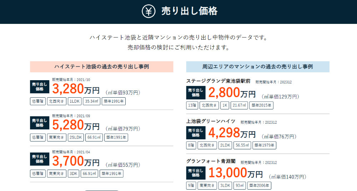This screenshot has height=191, width=357.
Task: Click the 56.55㎡ area tag
Action: [x=242, y=145]
